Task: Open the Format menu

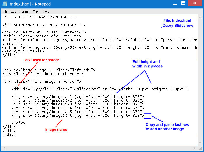Action: point(25,11)
